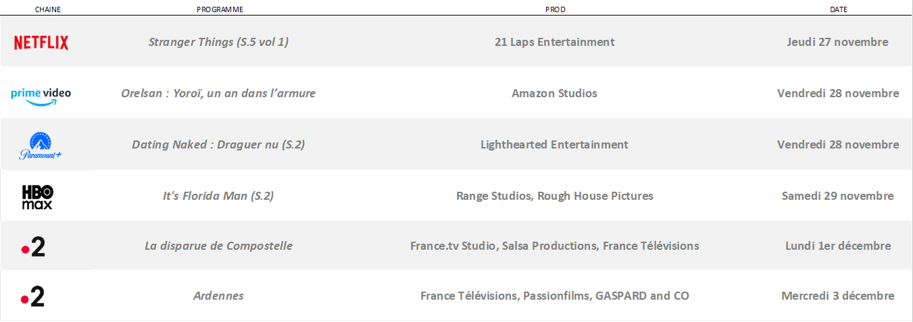Click 21 Laps Entertainment producer cell
The image size is (913, 322).
click(554, 42)
